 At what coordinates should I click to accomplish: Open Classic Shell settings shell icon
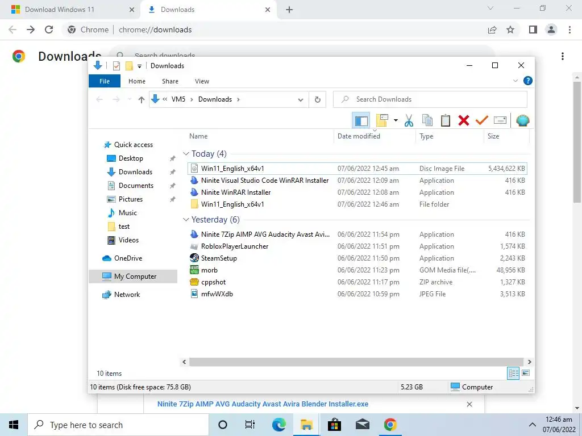point(523,120)
